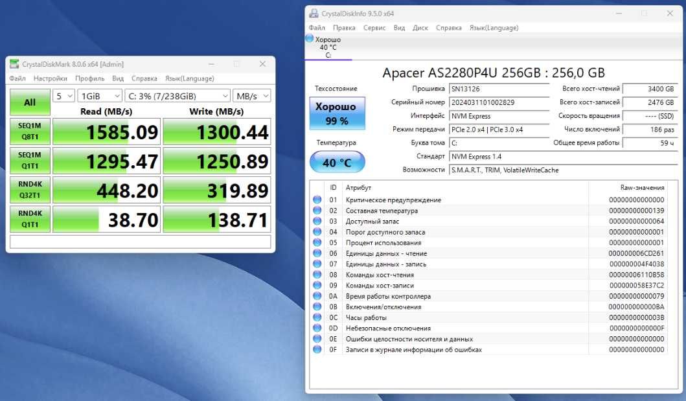686x401 pixels.
Task: Click the status orb for Процент использования
Action: pyautogui.click(x=317, y=243)
